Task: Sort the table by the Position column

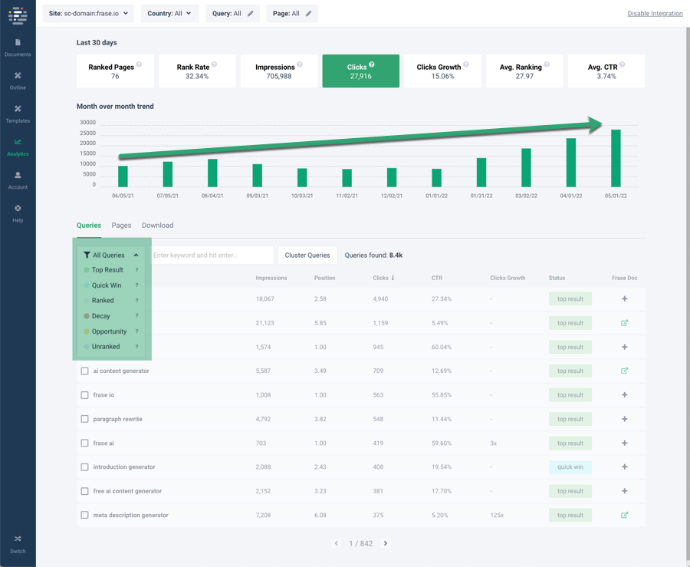Action: point(325,279)
